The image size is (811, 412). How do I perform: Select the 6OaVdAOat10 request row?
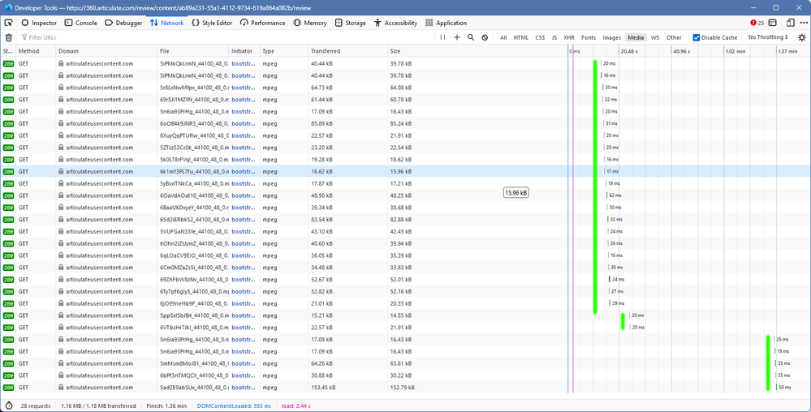coord(195,195)
